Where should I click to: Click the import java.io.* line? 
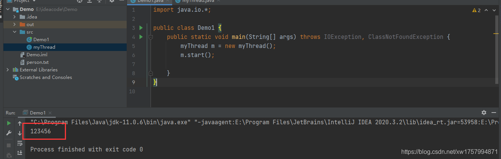tap(182, 9)
